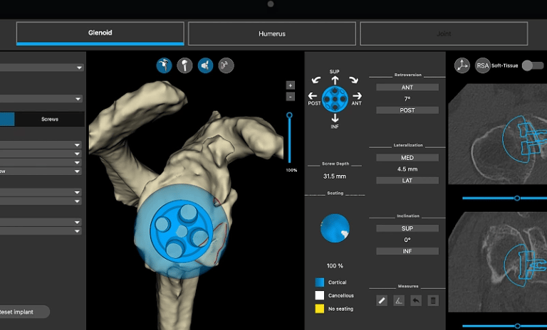Screen dimensions: 547x330
Task: Click the No seating yellow swatch
Action: [x=320, y=309]
